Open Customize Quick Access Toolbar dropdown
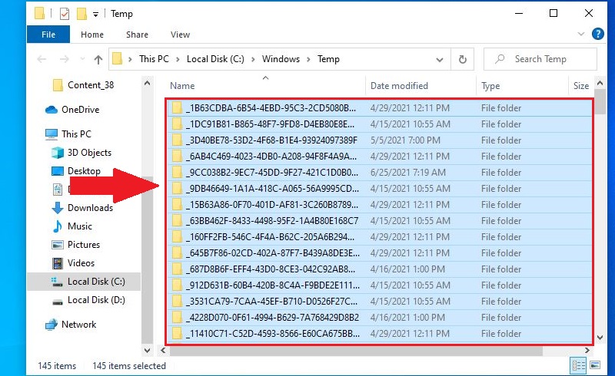Image resolution: width=615 pixels, height=376 pixels. (x=95, y=14)
